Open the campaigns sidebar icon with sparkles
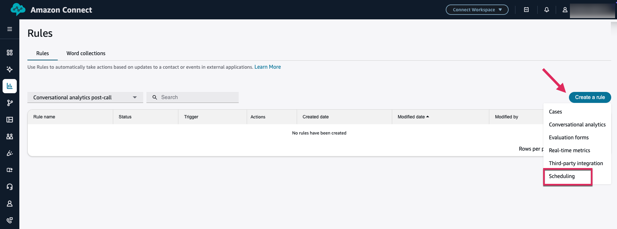The image size is (617, 229). pos(10,153)
